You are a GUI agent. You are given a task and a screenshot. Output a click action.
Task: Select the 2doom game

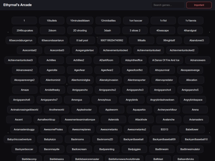(x=53, y=30)
